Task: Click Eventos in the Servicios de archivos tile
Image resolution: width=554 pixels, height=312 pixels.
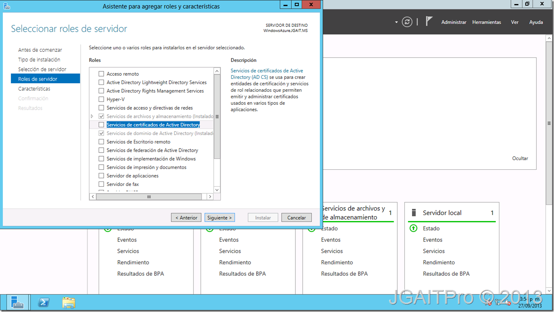Action: coord(331,240)
